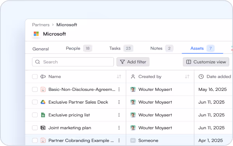
Task: Click Microsoft in the breadcrumb
Action: click(67, 24)
